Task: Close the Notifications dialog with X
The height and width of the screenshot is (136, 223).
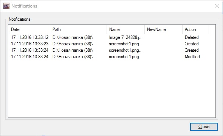Action: coord(217,6)
